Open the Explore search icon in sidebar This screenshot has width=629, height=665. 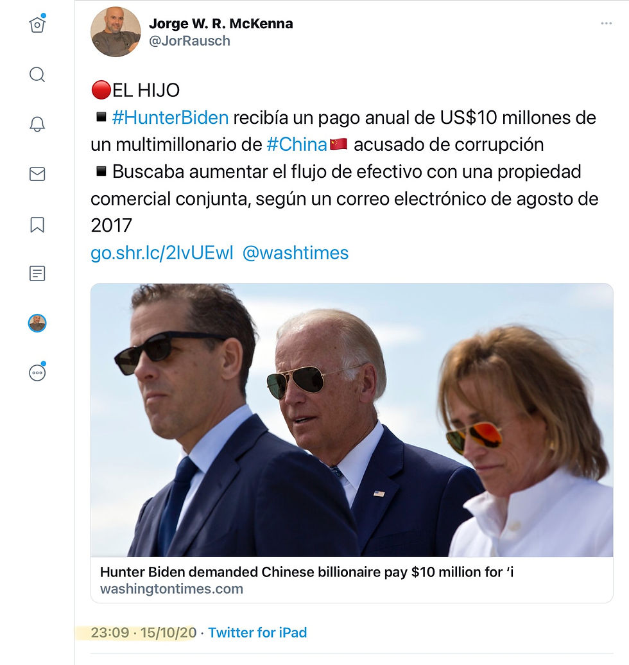tap(37, 75)
